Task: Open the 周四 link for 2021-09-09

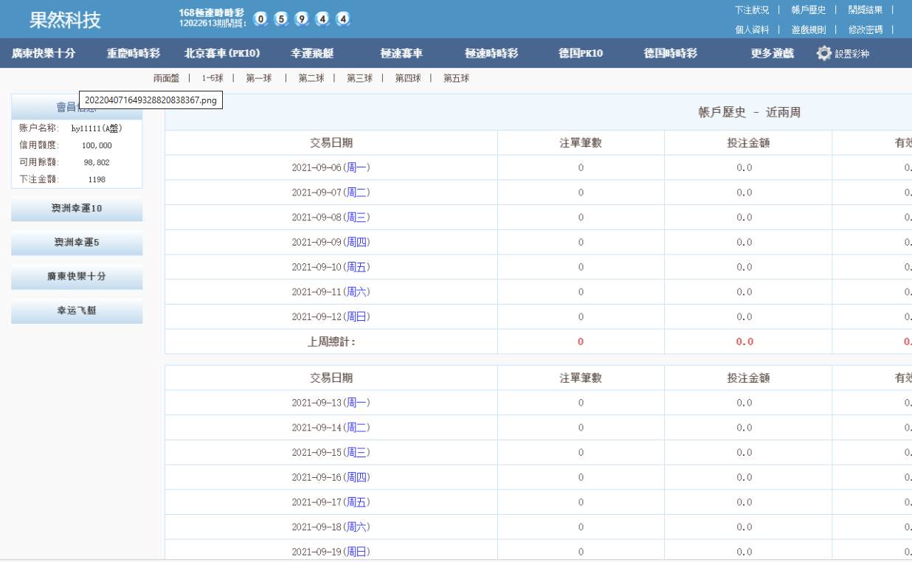Action: (x=357, y=242)
